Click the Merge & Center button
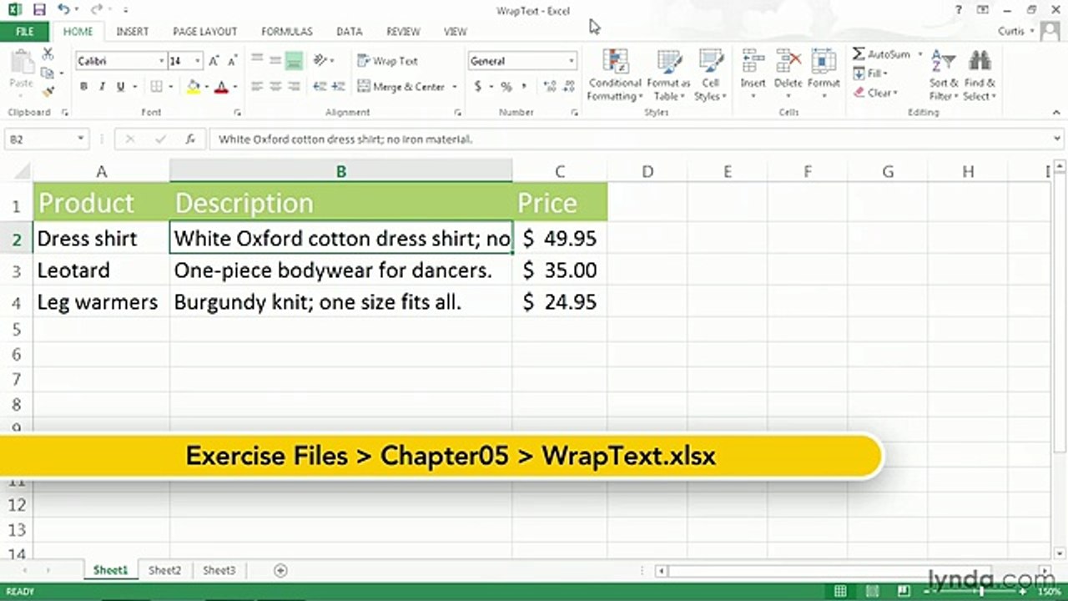 401,87
